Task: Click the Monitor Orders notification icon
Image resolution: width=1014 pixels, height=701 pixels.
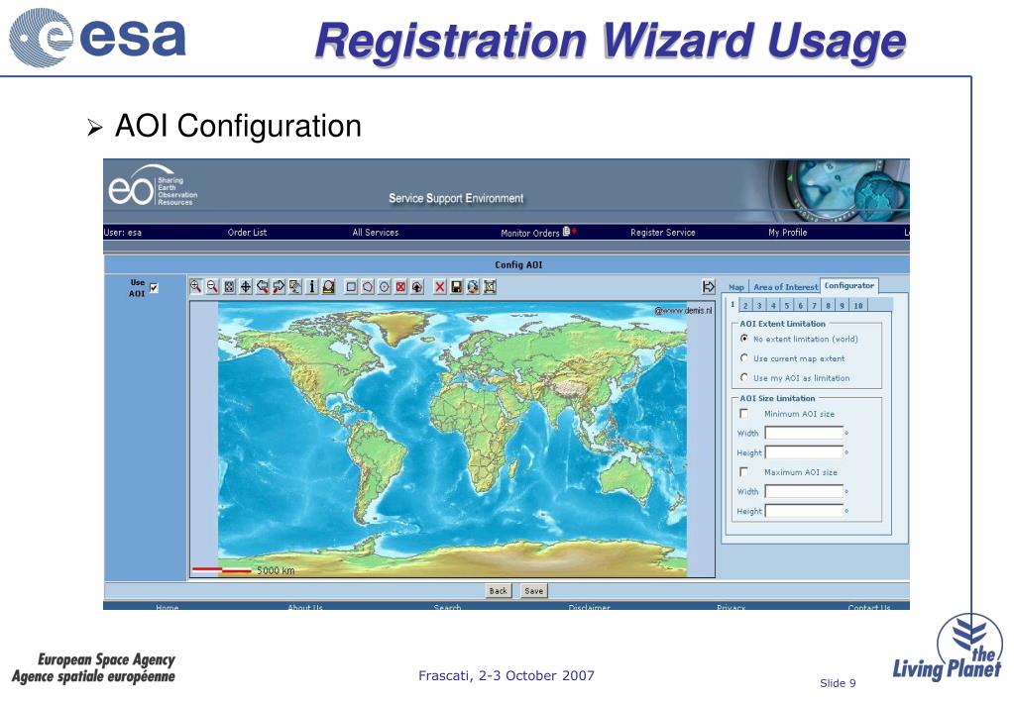Action: pyautogui.click(x=568, y=232)
